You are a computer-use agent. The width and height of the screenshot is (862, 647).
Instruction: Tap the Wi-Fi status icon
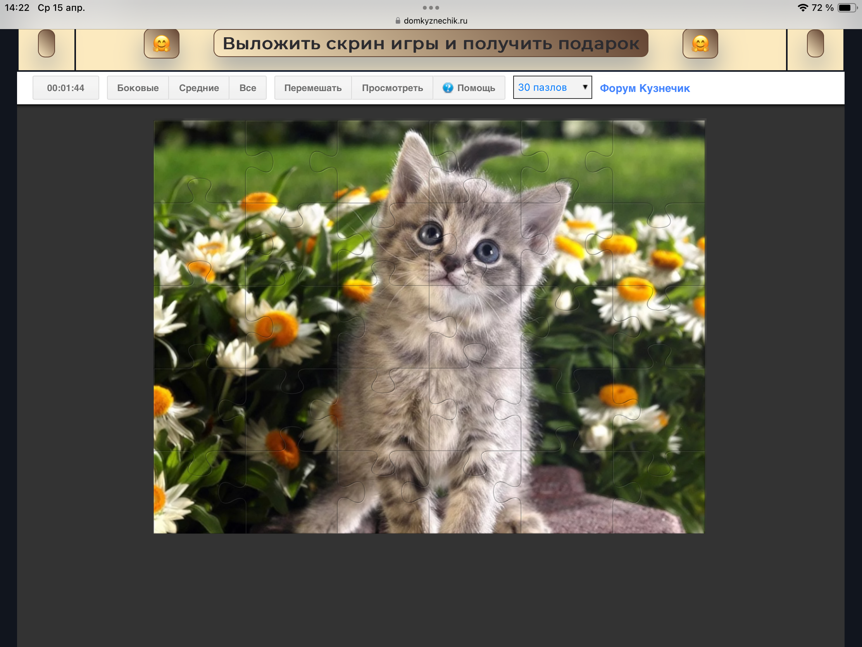(802, 8)
